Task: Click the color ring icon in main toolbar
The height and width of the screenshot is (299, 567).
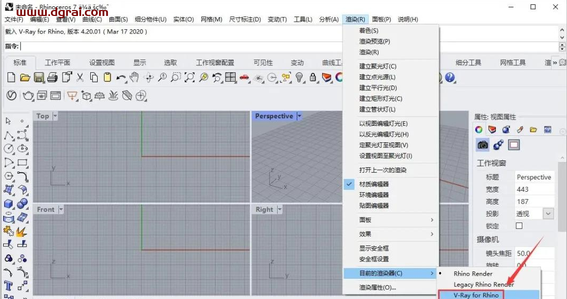Action: 339,77
